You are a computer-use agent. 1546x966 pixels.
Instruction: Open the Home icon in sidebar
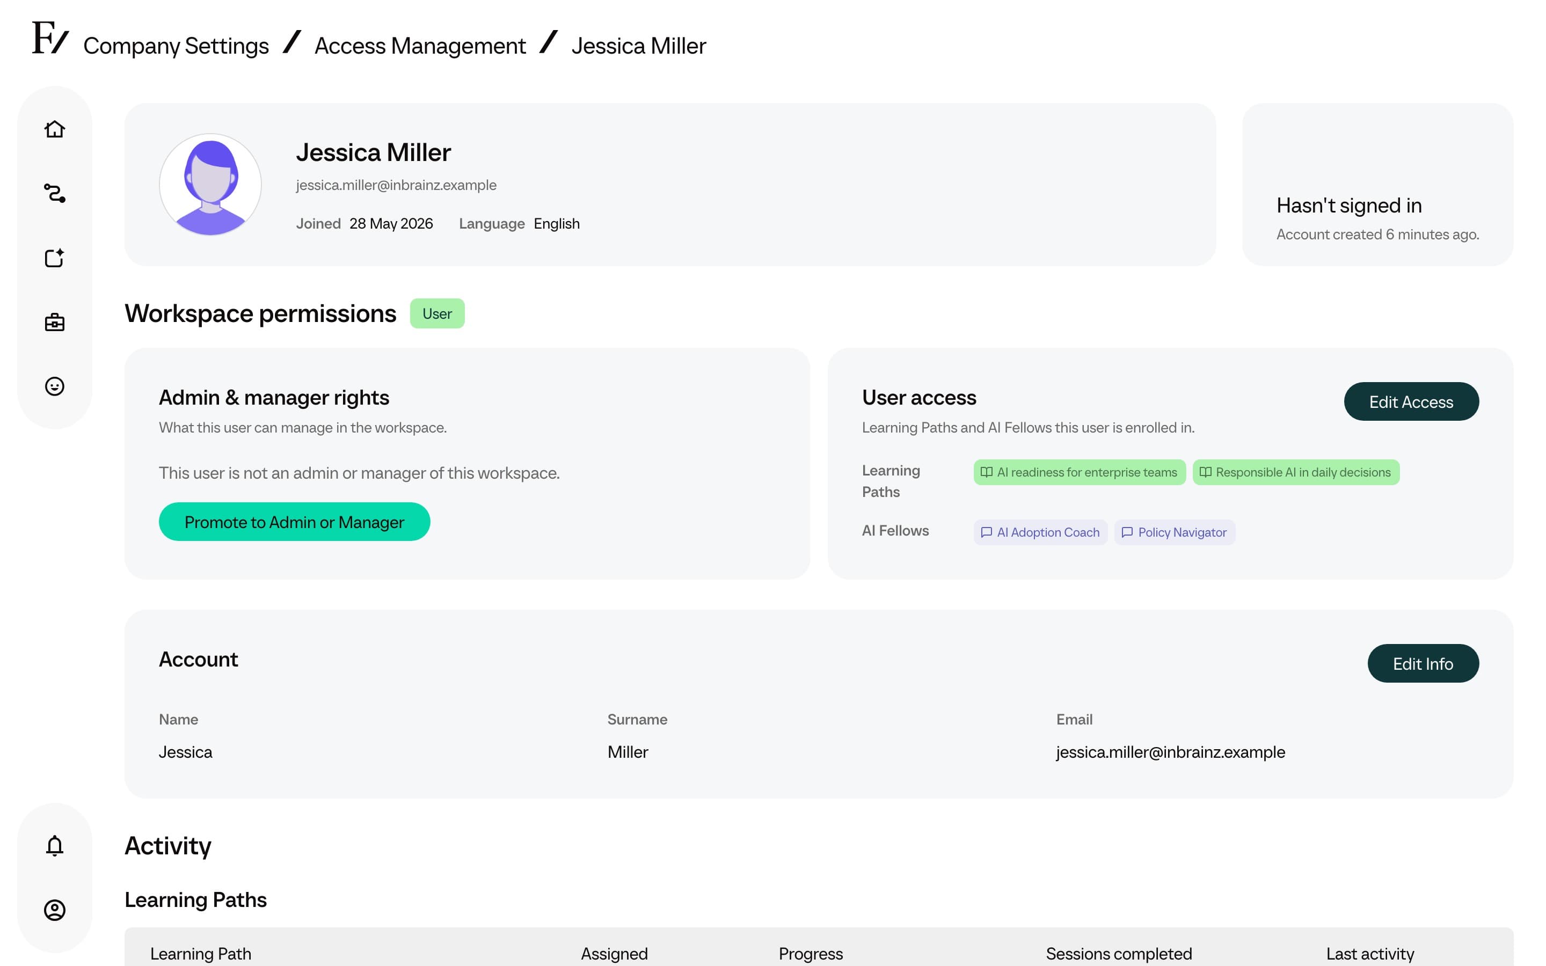point(55,129)
